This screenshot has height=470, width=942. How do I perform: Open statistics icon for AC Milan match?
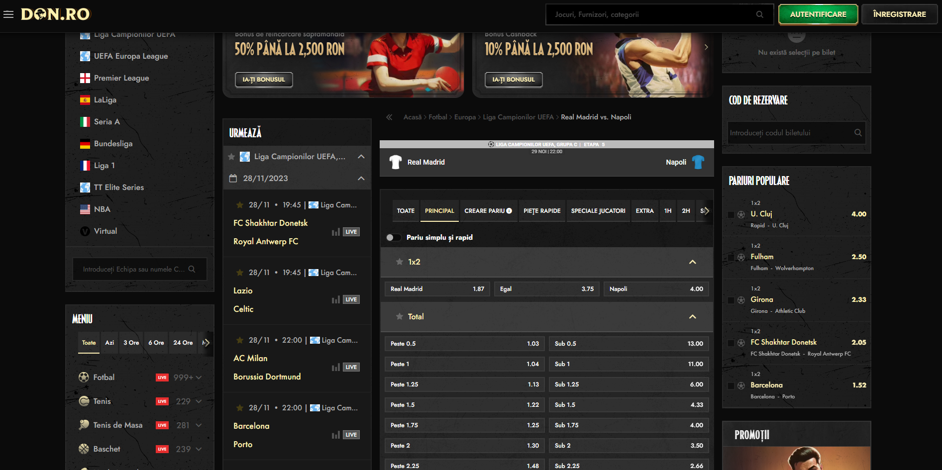coord(336,367)
